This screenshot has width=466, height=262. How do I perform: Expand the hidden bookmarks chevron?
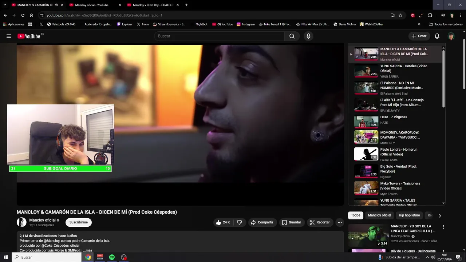point(419,24)
